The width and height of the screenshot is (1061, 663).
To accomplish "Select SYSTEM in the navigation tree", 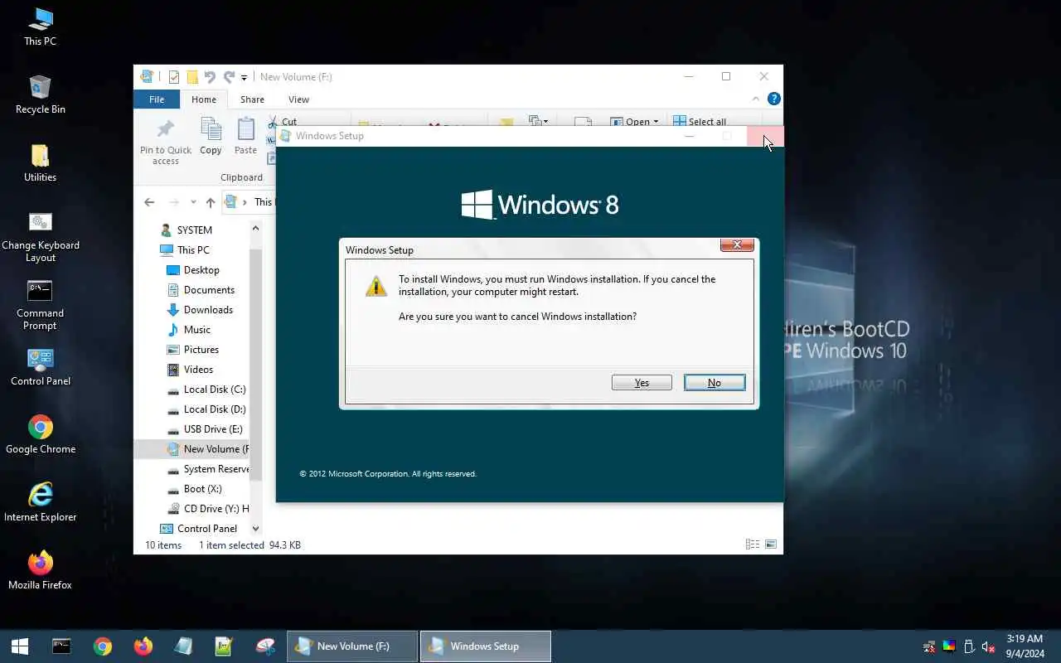I will pos(195,230).
